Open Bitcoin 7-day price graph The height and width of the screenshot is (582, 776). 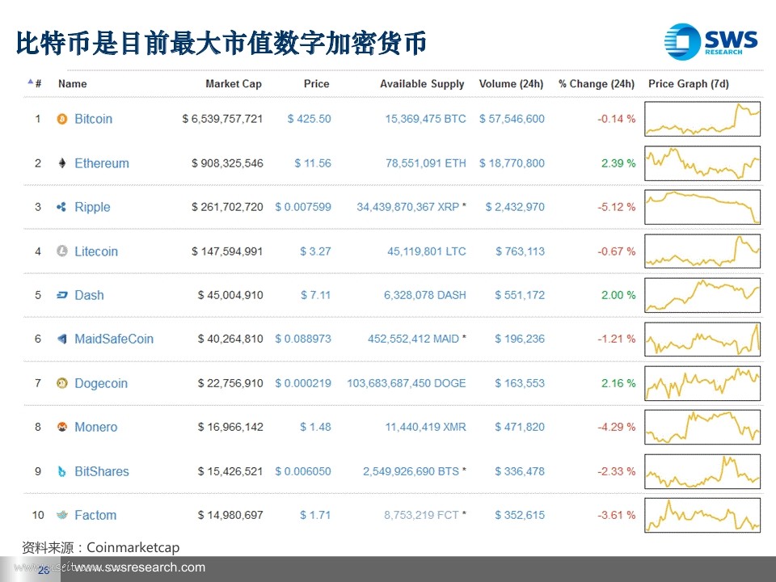702,119
